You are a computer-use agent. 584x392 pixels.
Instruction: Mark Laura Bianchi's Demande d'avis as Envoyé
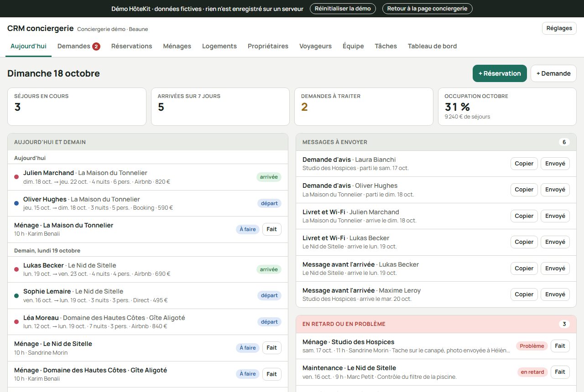click(x=555, y=164)
